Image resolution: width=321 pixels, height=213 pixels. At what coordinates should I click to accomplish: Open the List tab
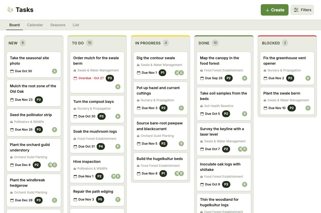(76, 25)
